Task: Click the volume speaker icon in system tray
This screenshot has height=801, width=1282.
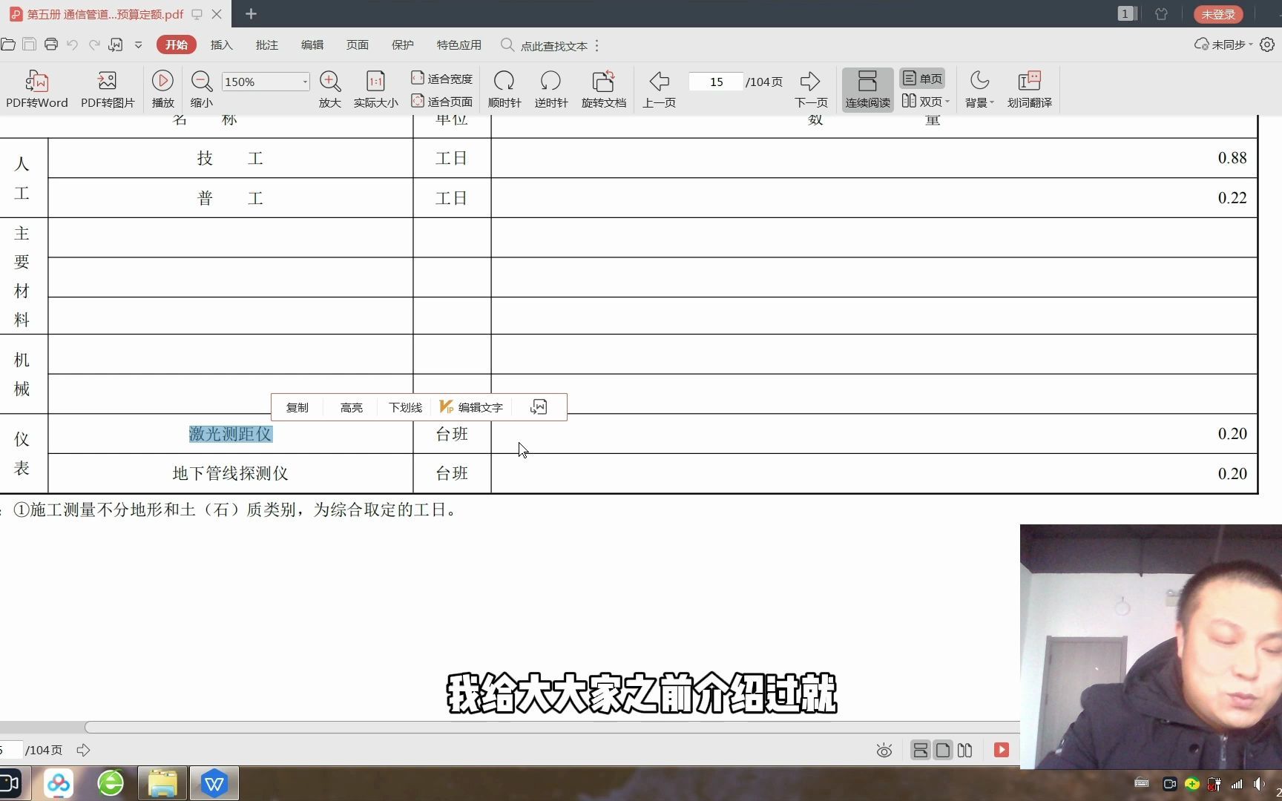Action: [1259, 784]
